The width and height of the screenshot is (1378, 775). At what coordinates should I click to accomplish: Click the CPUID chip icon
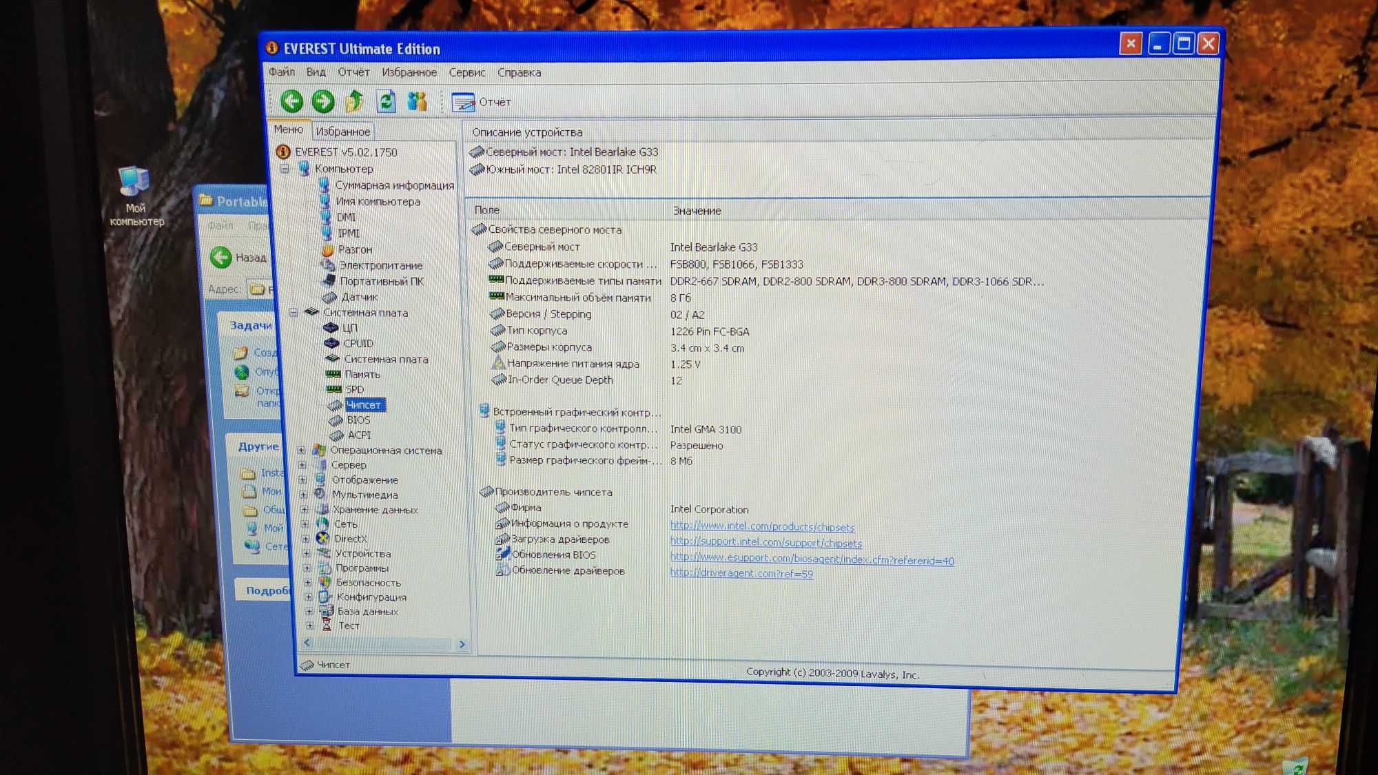(331, 343)
